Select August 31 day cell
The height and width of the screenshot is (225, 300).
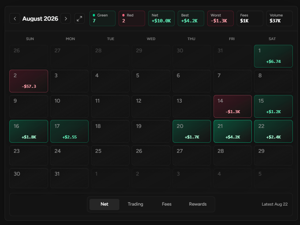coord(69,178)
